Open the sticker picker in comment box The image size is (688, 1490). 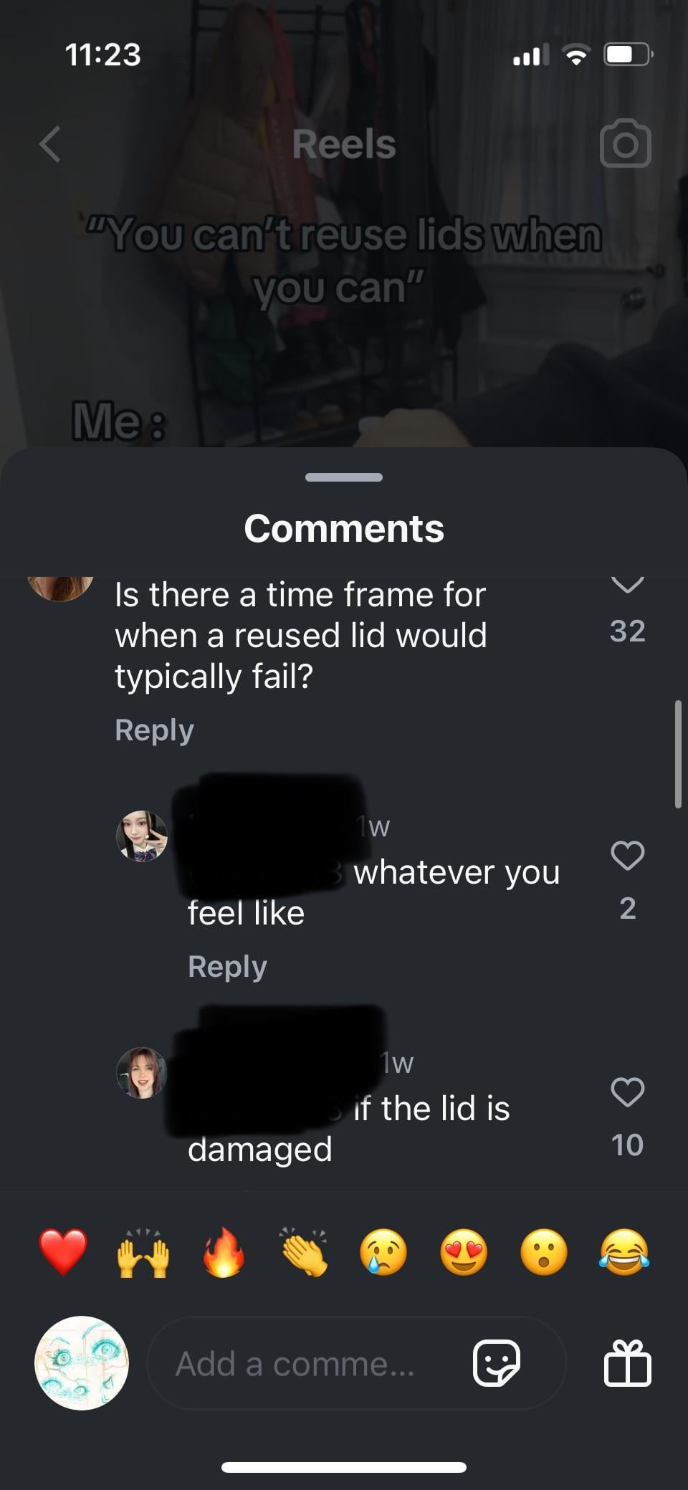497,1363
